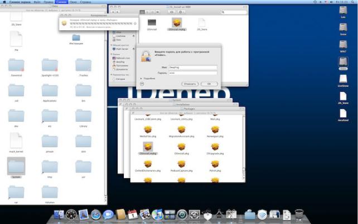Open the highlighted Снимок menu

pos(61,2)
